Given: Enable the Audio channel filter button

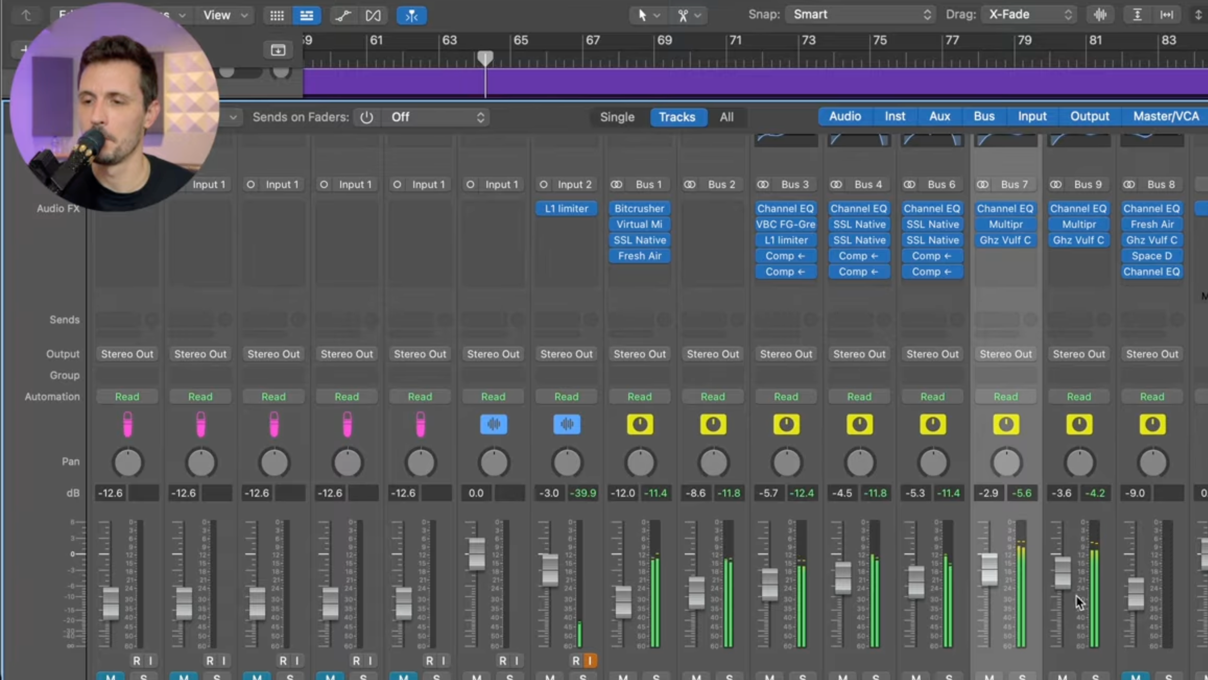Looking at the screenshot, I should [845, 117].
